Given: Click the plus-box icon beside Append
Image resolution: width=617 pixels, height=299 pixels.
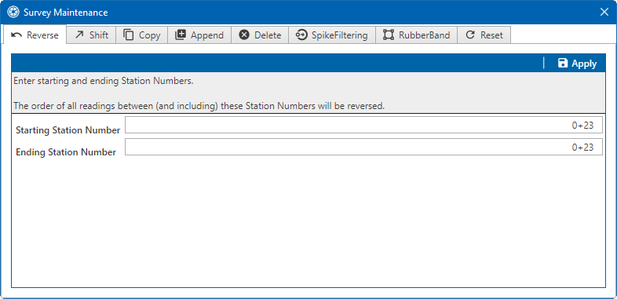Looking at the screenshot, I should pos(181,35).
